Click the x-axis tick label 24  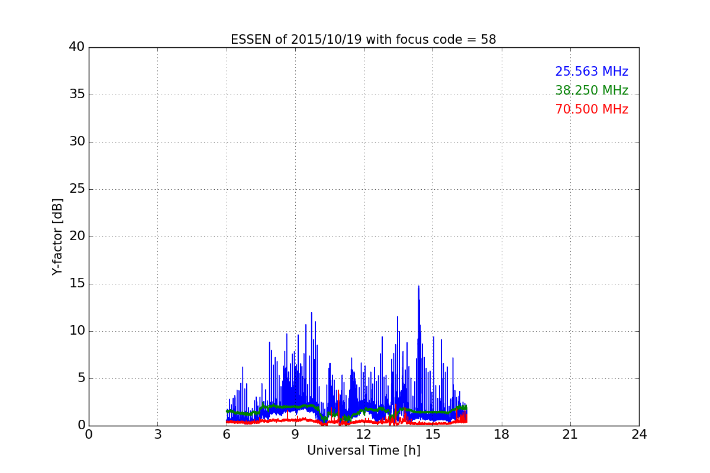click(x=639, y=435)
